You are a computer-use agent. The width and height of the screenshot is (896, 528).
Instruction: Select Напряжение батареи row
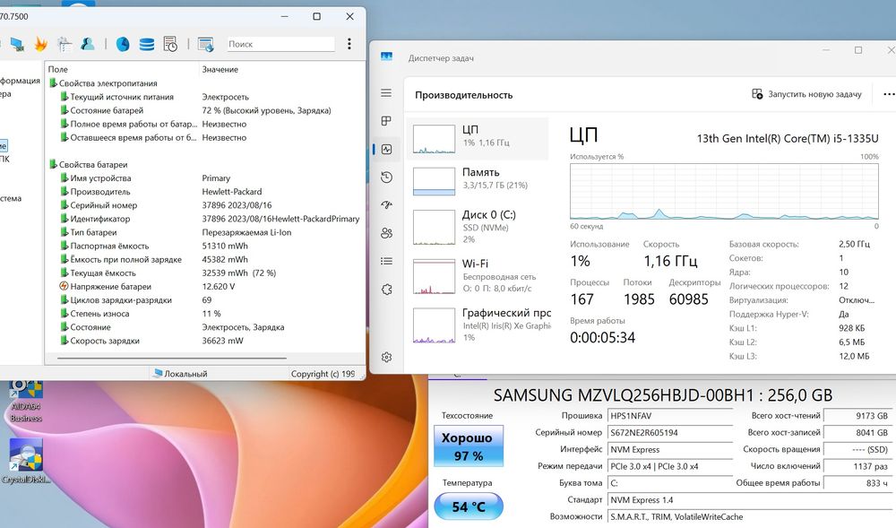(x=204, y=286)
